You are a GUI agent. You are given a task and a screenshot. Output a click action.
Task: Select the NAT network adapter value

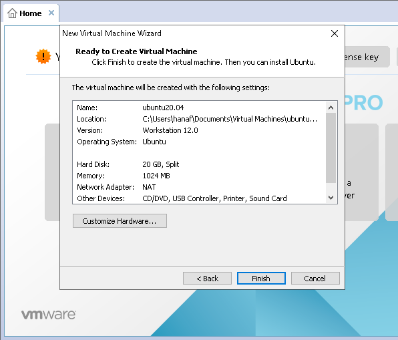tap(149, 187)
